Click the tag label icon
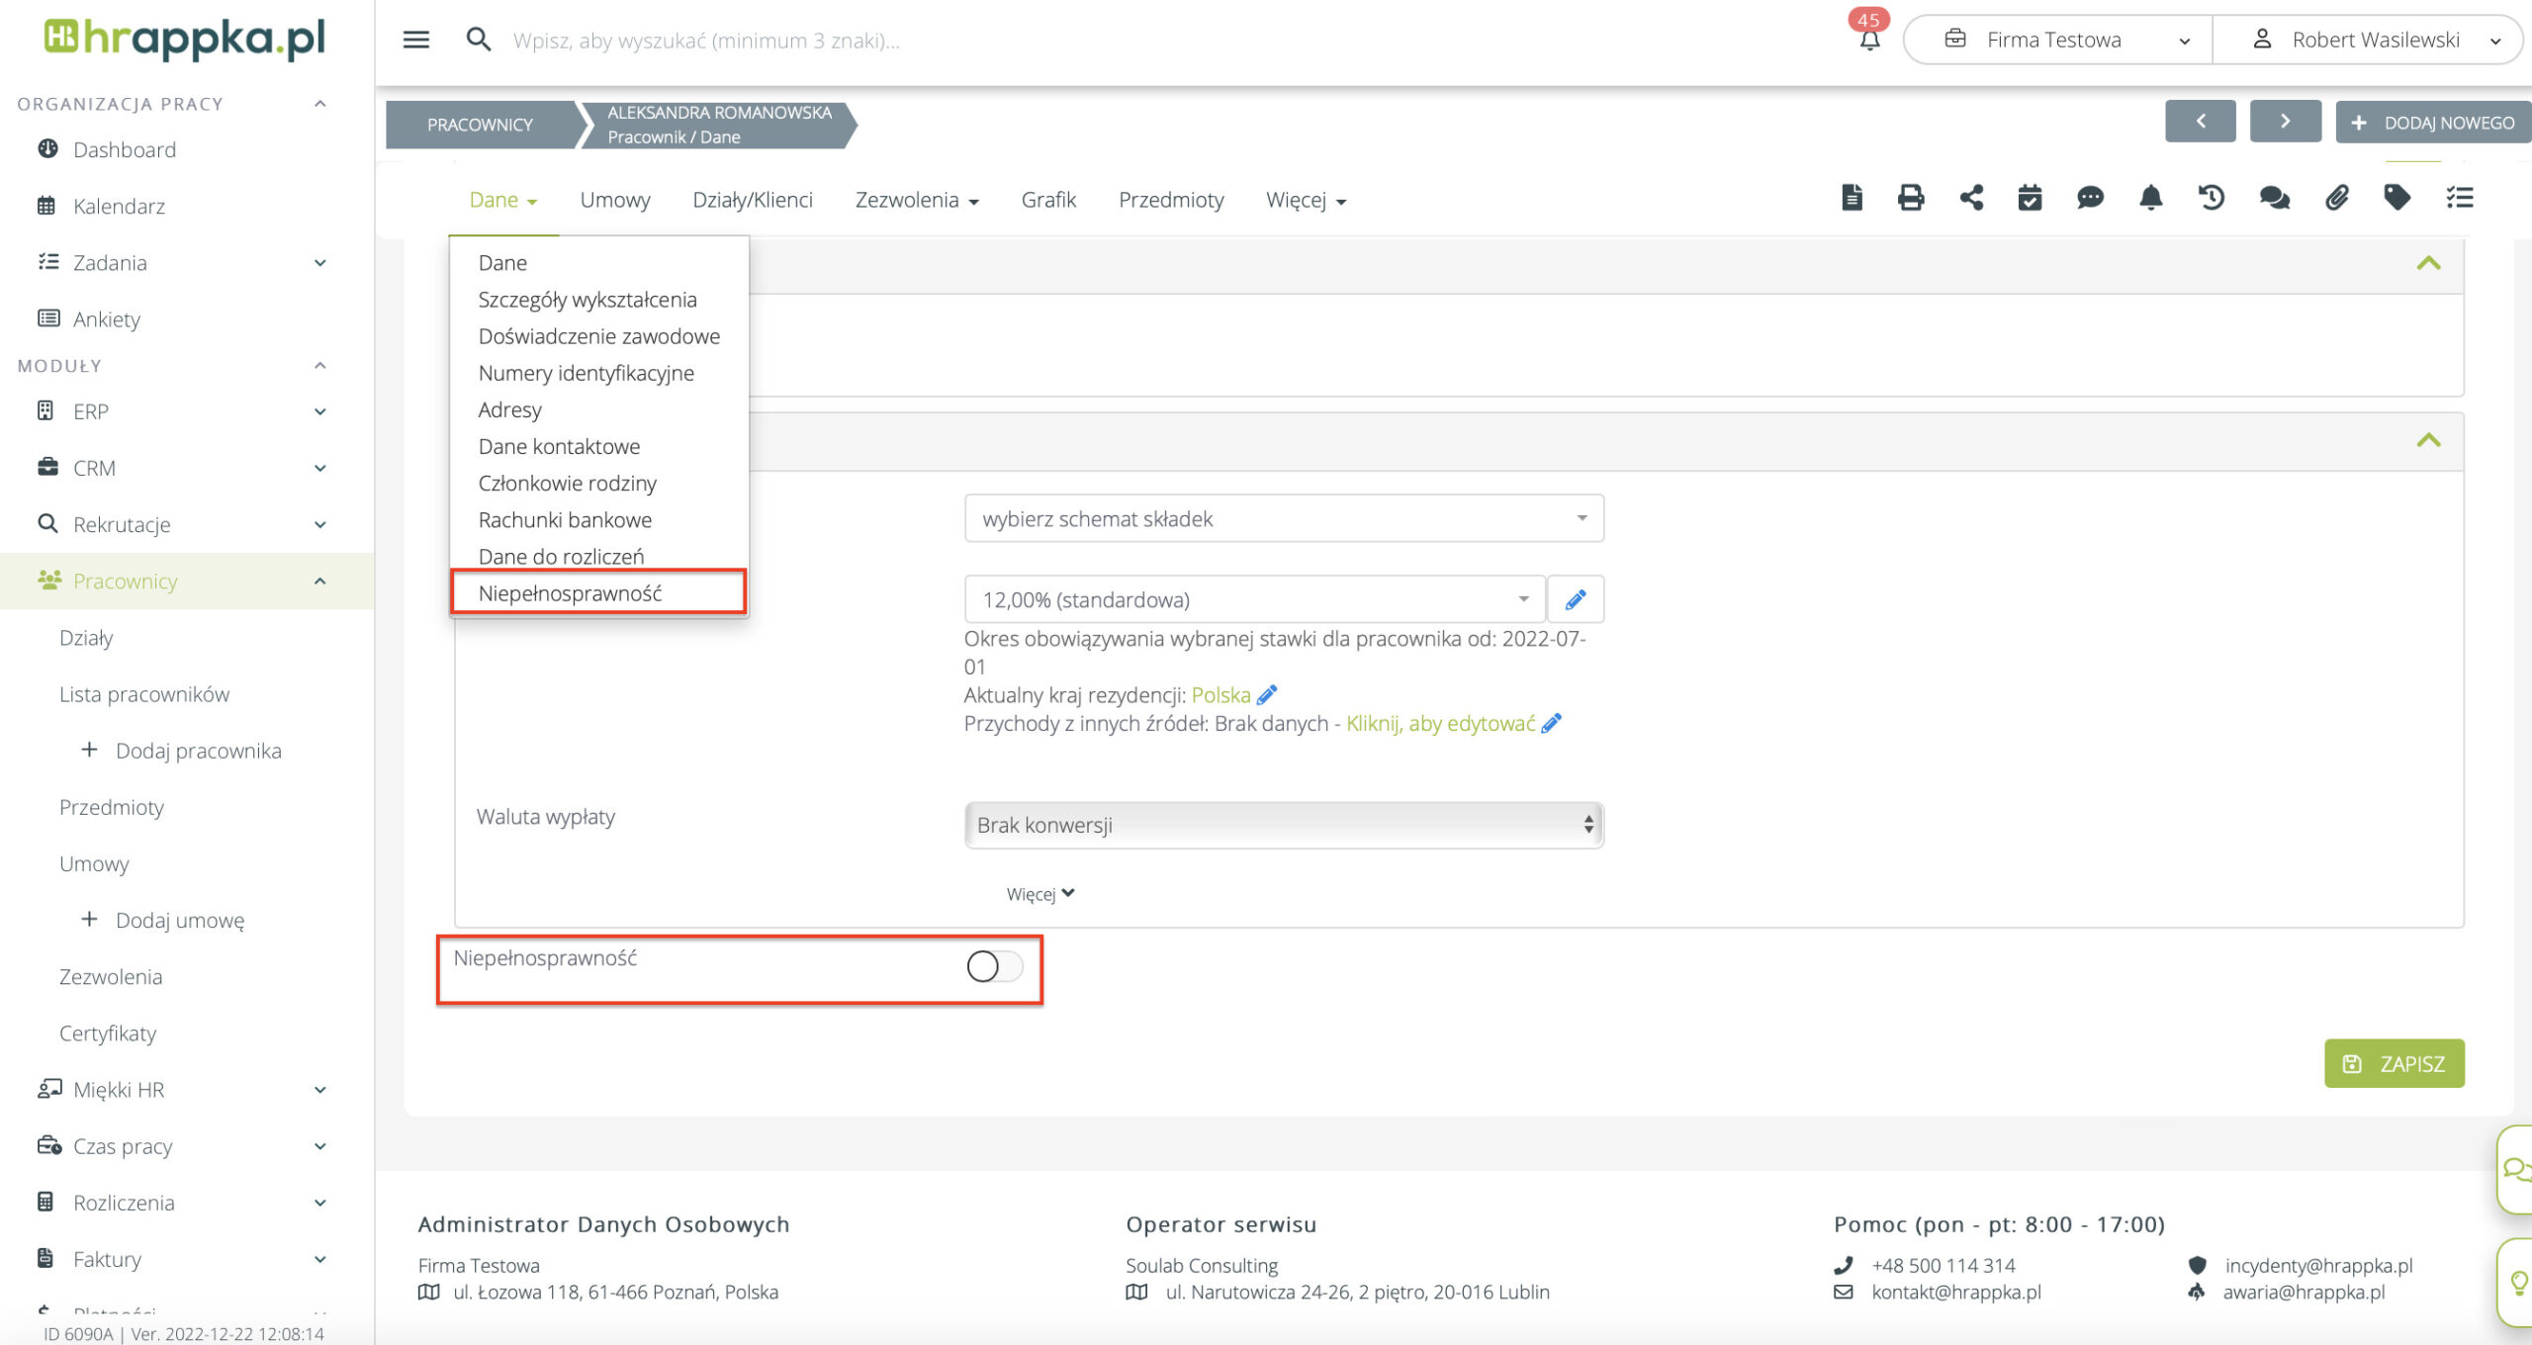 (x=2396, y=198)
